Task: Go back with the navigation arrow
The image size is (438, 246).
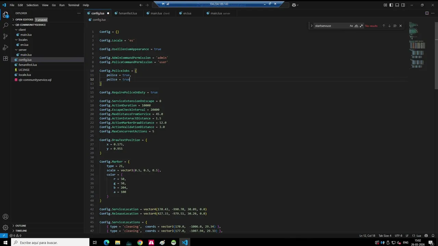Action: pos(141,5)
